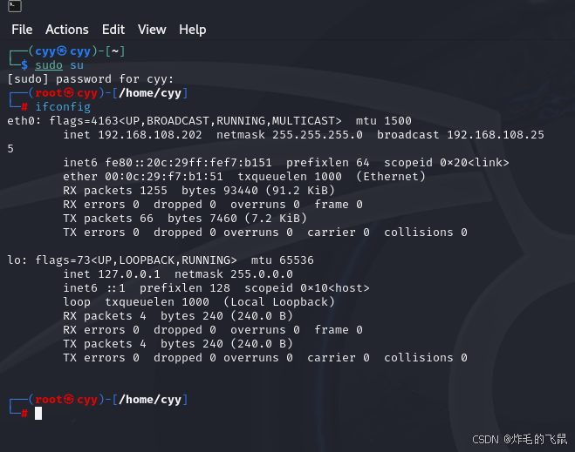Click the loopback address 127.0.0.1
Screen dimensions: 575x452
tap(131, 273)
